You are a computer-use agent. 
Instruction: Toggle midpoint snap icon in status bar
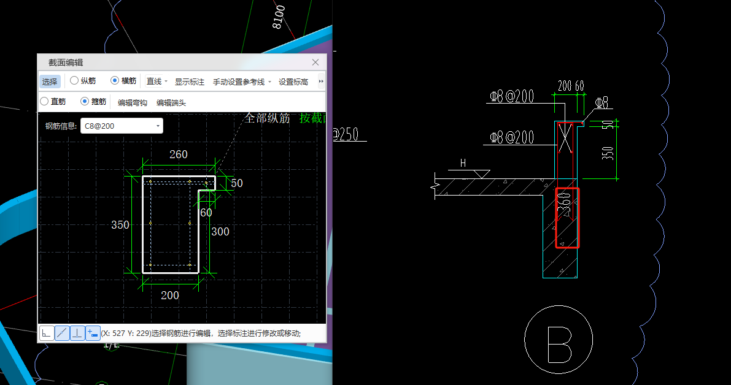[62, 333]
